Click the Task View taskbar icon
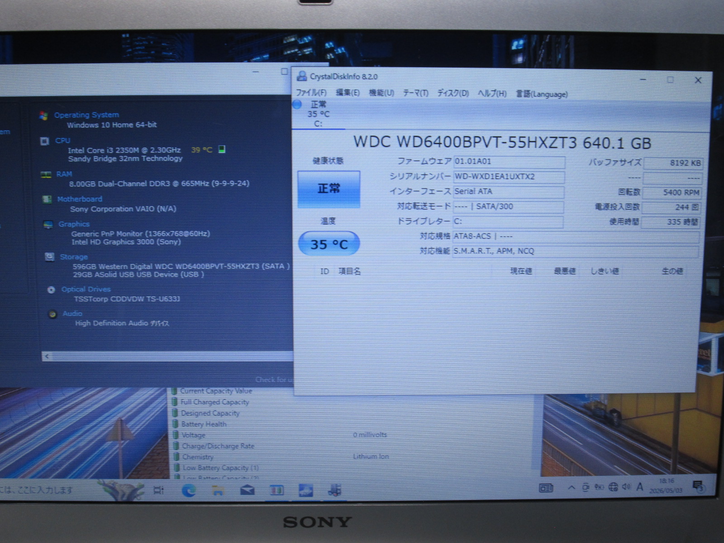The image size is (724, 543). (158, 490)
